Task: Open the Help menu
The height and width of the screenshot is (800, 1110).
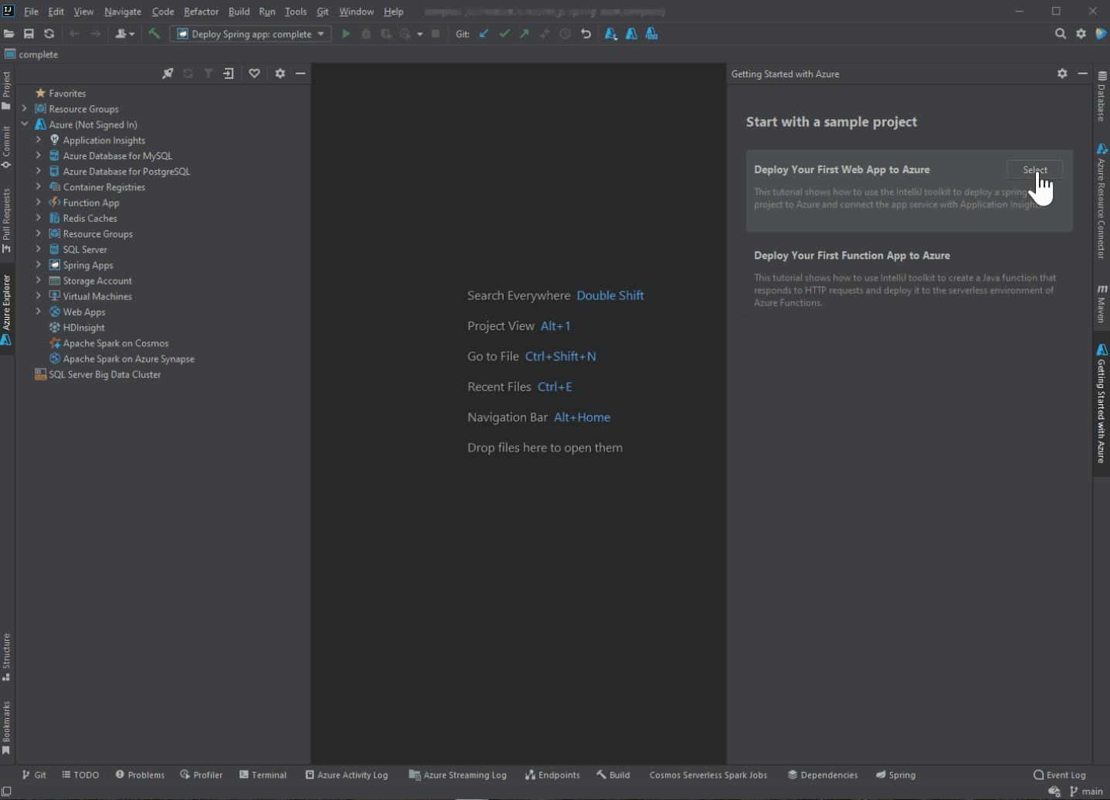Action: point(393,12)
